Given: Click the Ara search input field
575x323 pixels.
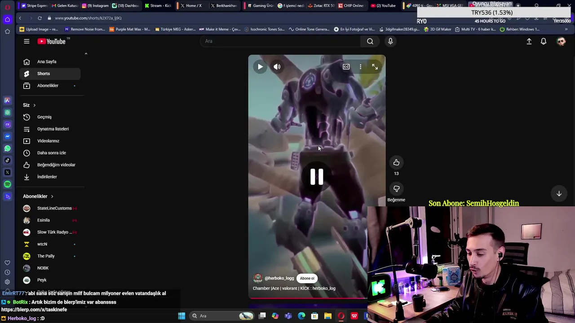Looking at the screenshot, I should coord(280,41).
